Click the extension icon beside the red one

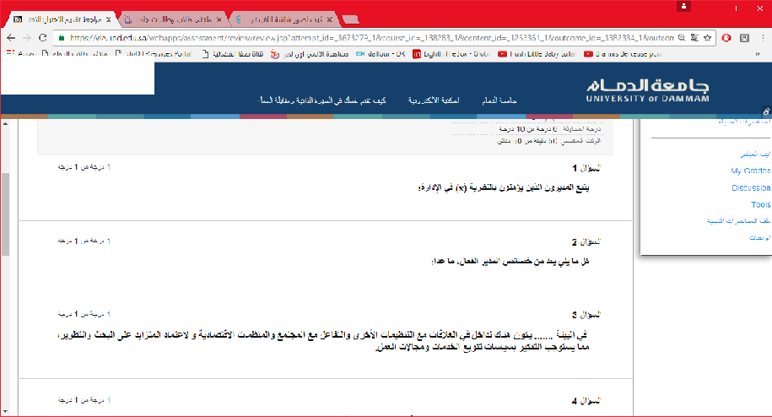tap(744, 38)
